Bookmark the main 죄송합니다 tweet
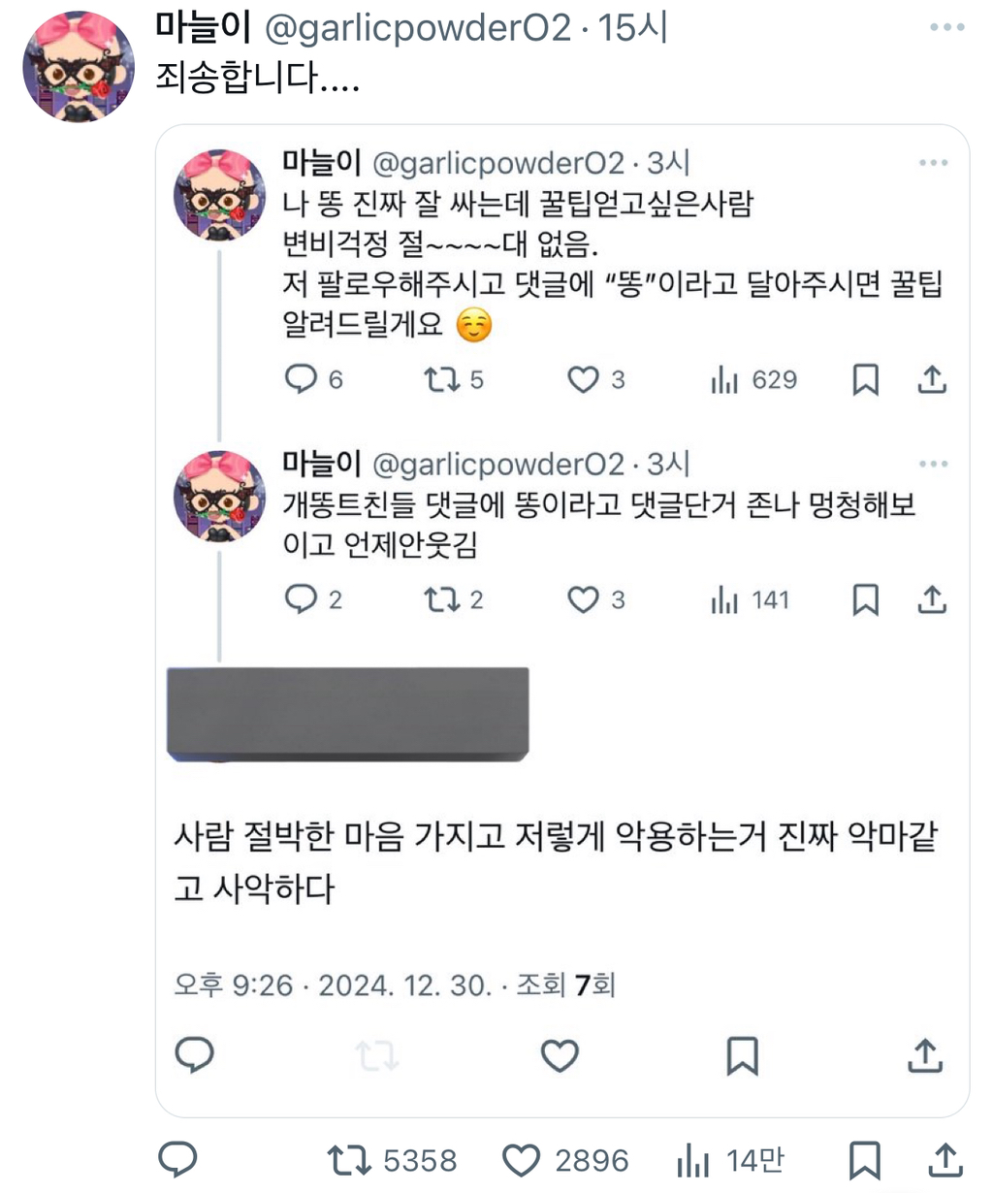Screen dimensions: 993x1193 [x=864, y=1160]
